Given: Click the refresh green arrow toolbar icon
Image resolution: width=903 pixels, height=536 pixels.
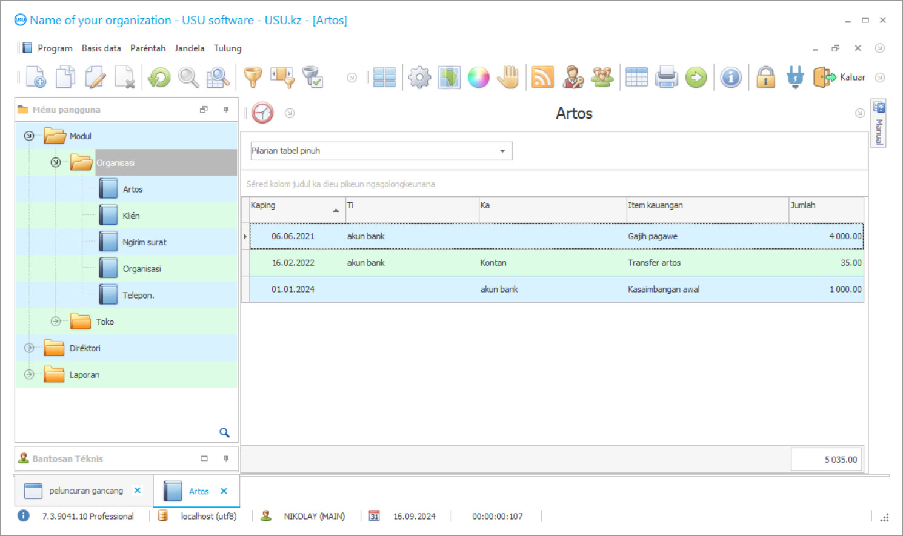Looking at the screenshot, I should [159, 78].
